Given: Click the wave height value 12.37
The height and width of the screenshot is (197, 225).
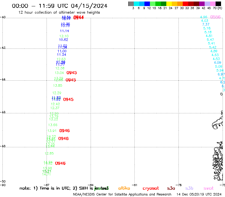Looking at the screenshot, I should [x=55, y=108].
